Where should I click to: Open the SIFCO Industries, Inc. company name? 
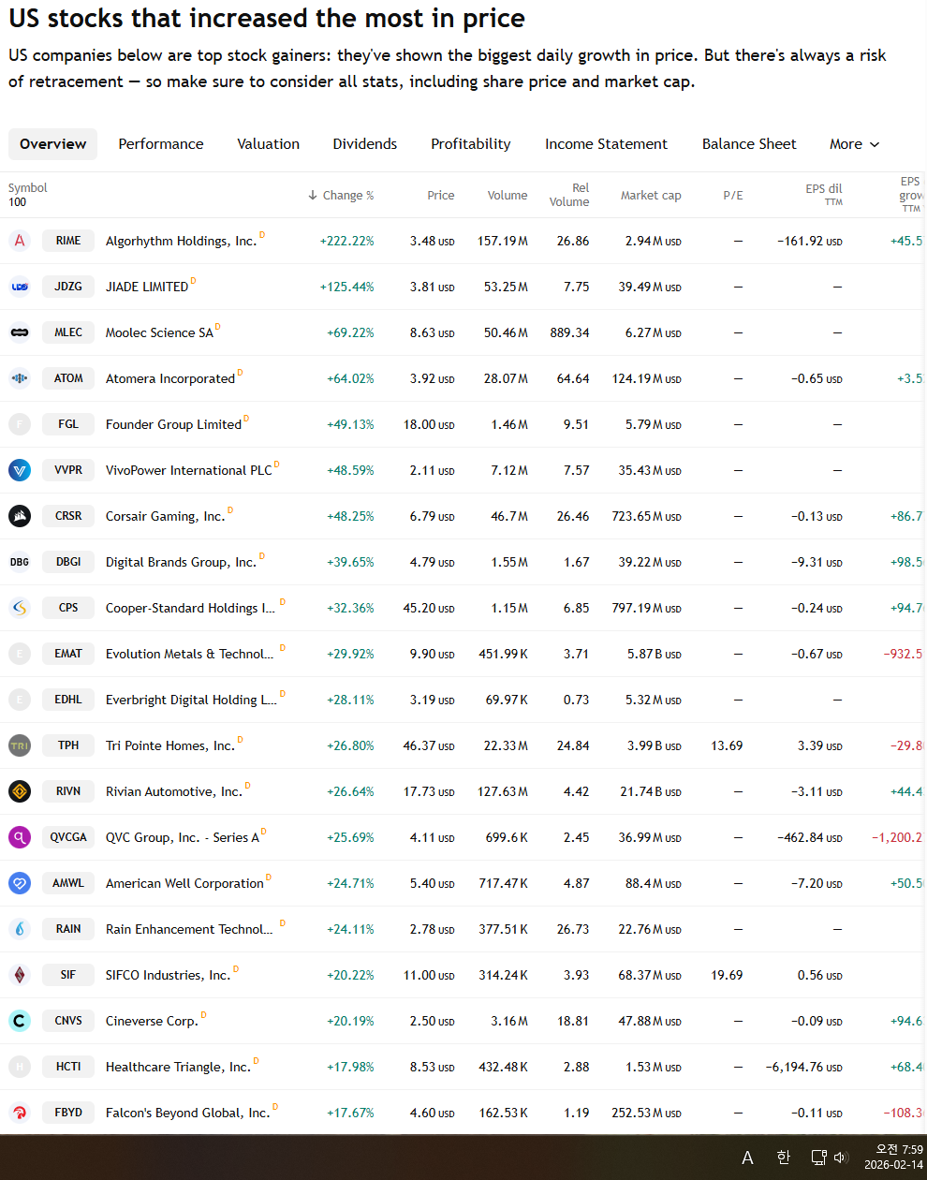point(168,976)
